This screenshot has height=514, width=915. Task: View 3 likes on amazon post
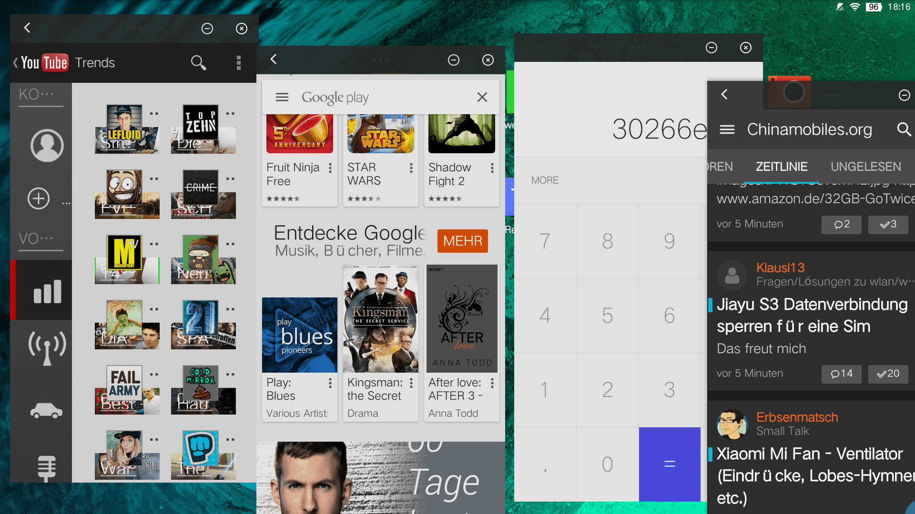pyautogui.click(x=888, y=225)
